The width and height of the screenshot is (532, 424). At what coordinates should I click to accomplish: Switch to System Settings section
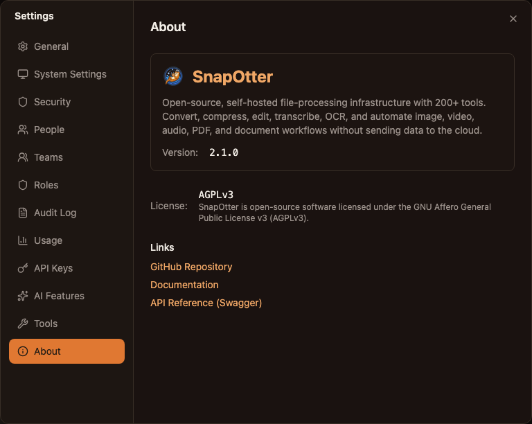pyautogui.click(x=66, y=74)
